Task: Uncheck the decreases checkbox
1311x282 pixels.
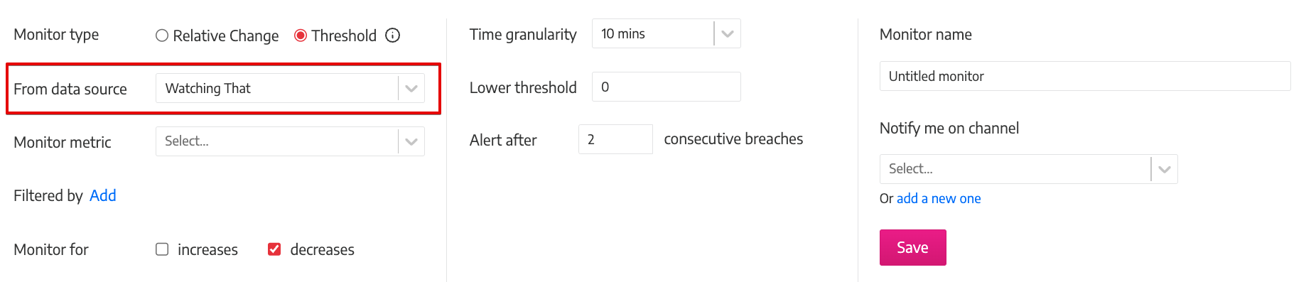Action: pyautogui.click(x=274, y=249)
